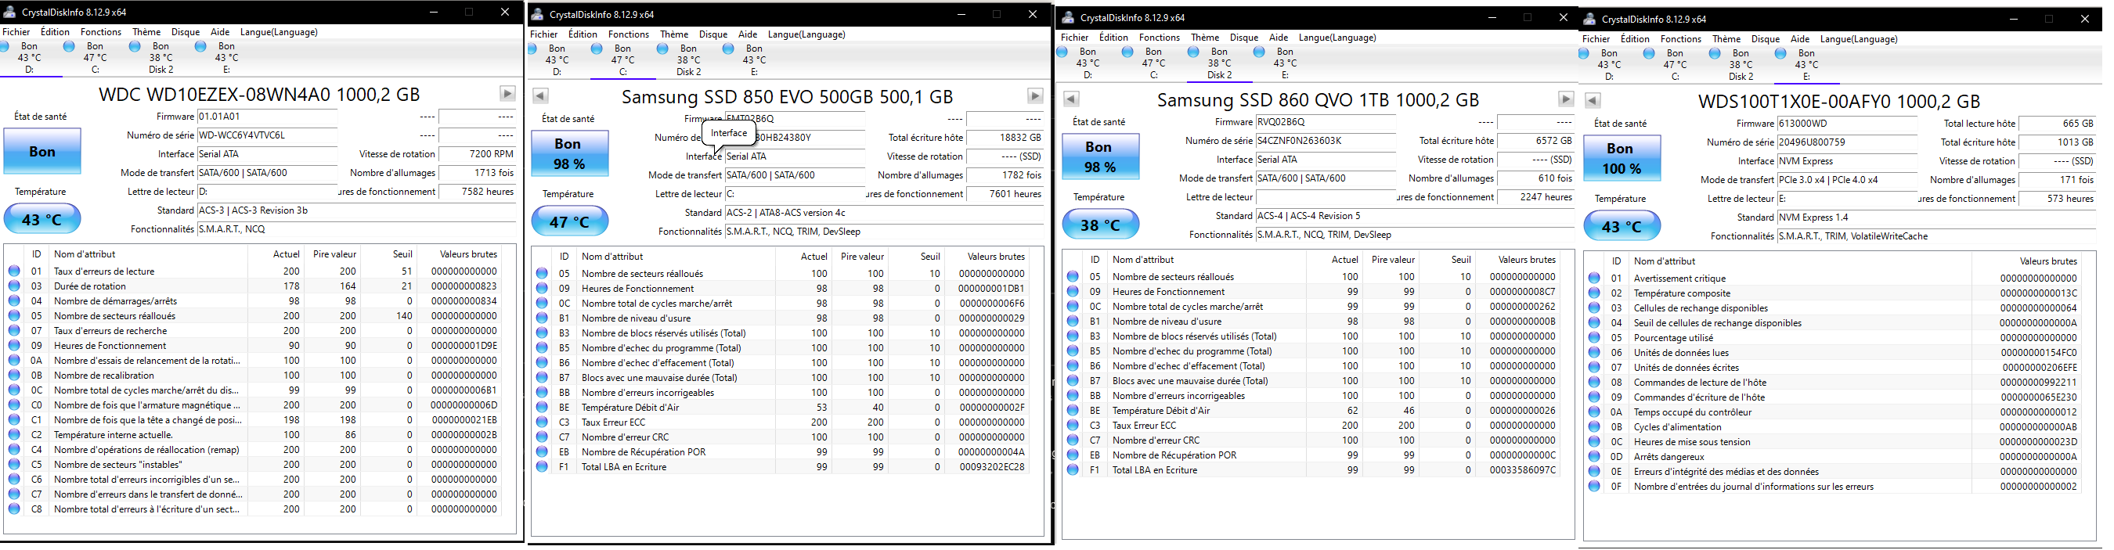Open the Fonctions menu in the WDC WD10EZEX window

(x=101, y=32)
